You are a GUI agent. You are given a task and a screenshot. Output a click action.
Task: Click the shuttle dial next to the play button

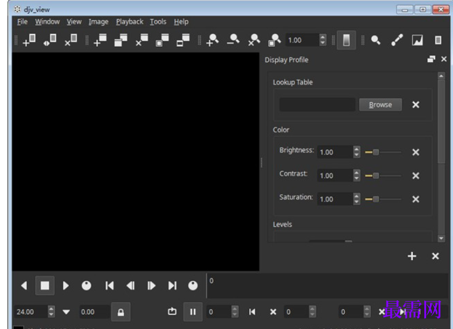[x=86, y=286]
